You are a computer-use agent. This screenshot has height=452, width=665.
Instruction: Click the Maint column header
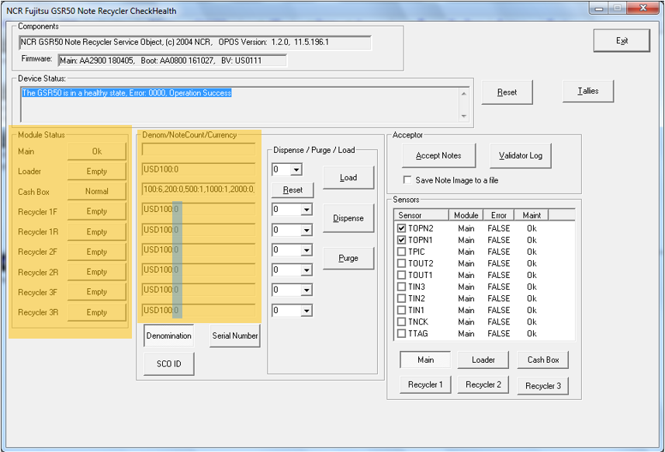(x=532, y=215)
